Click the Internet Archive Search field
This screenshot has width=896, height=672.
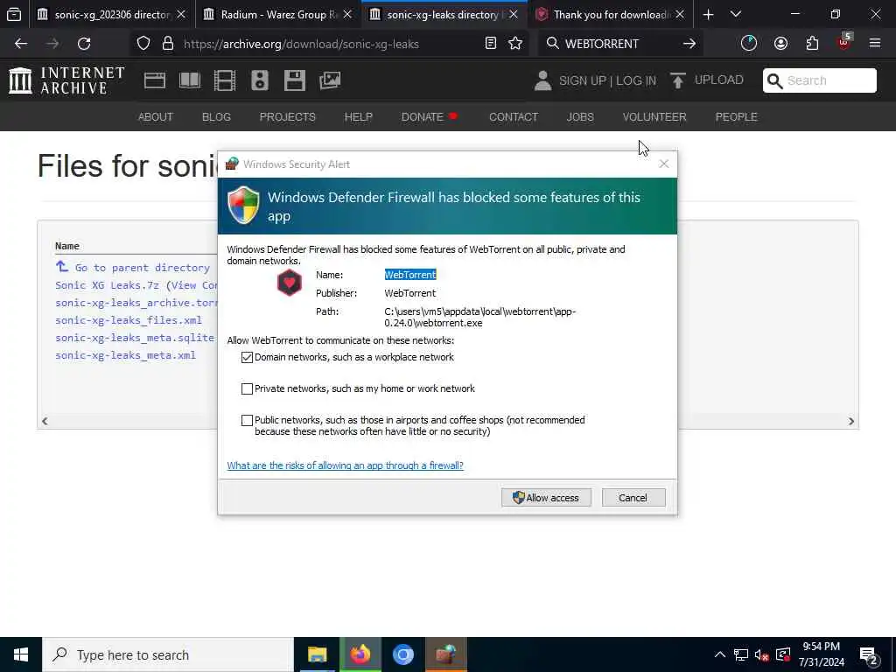click(x=819, y=80)
